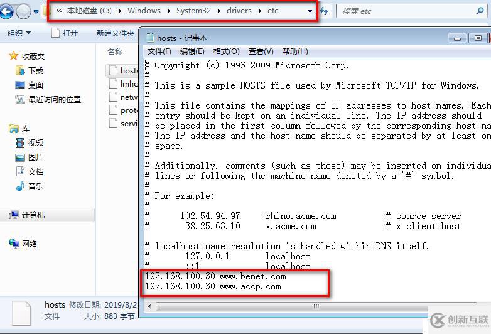This screenshot has width=491, height=334.
Task: Expand the arrow after the drivers breadcrumb
Action: pyautogui.click(x=259, y=11)
